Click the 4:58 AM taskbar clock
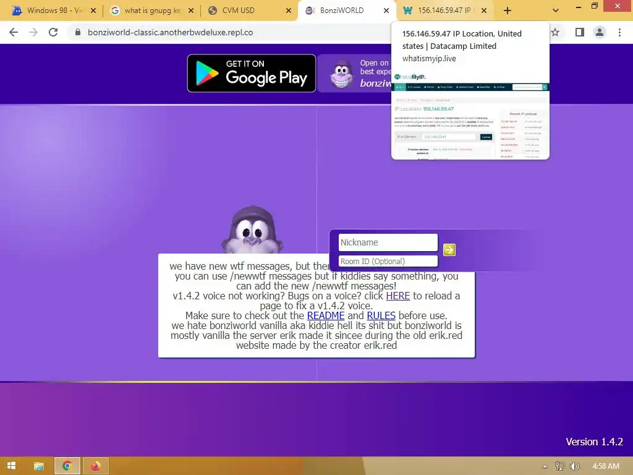Viewport: 633px width, 475px height. (x=606, y=466)
